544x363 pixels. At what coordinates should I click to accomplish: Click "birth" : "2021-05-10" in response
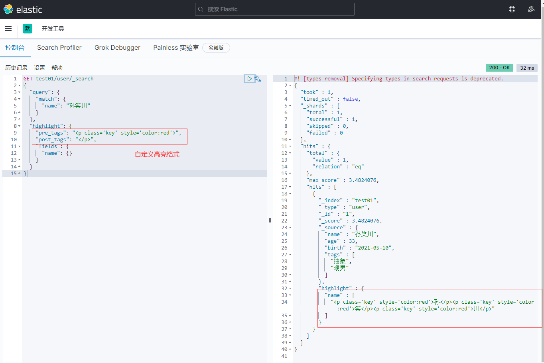click(x=359, y=248)
